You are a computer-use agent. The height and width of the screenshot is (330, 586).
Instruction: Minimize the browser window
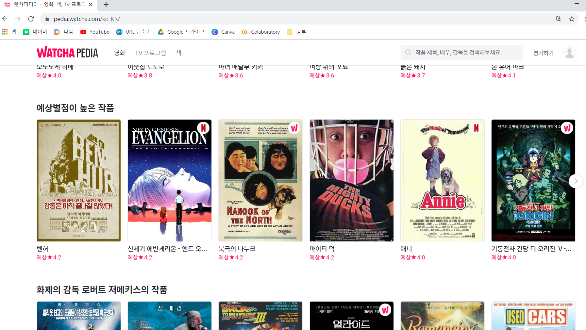point(577,4)
